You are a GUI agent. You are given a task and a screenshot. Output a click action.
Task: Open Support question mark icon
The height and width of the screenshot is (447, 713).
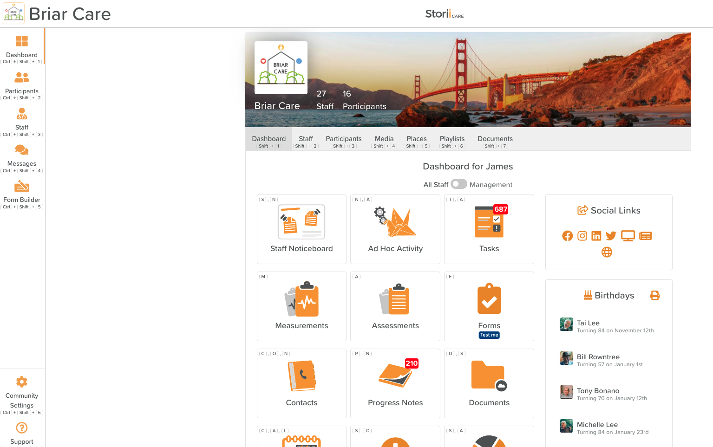coord(22,428)
